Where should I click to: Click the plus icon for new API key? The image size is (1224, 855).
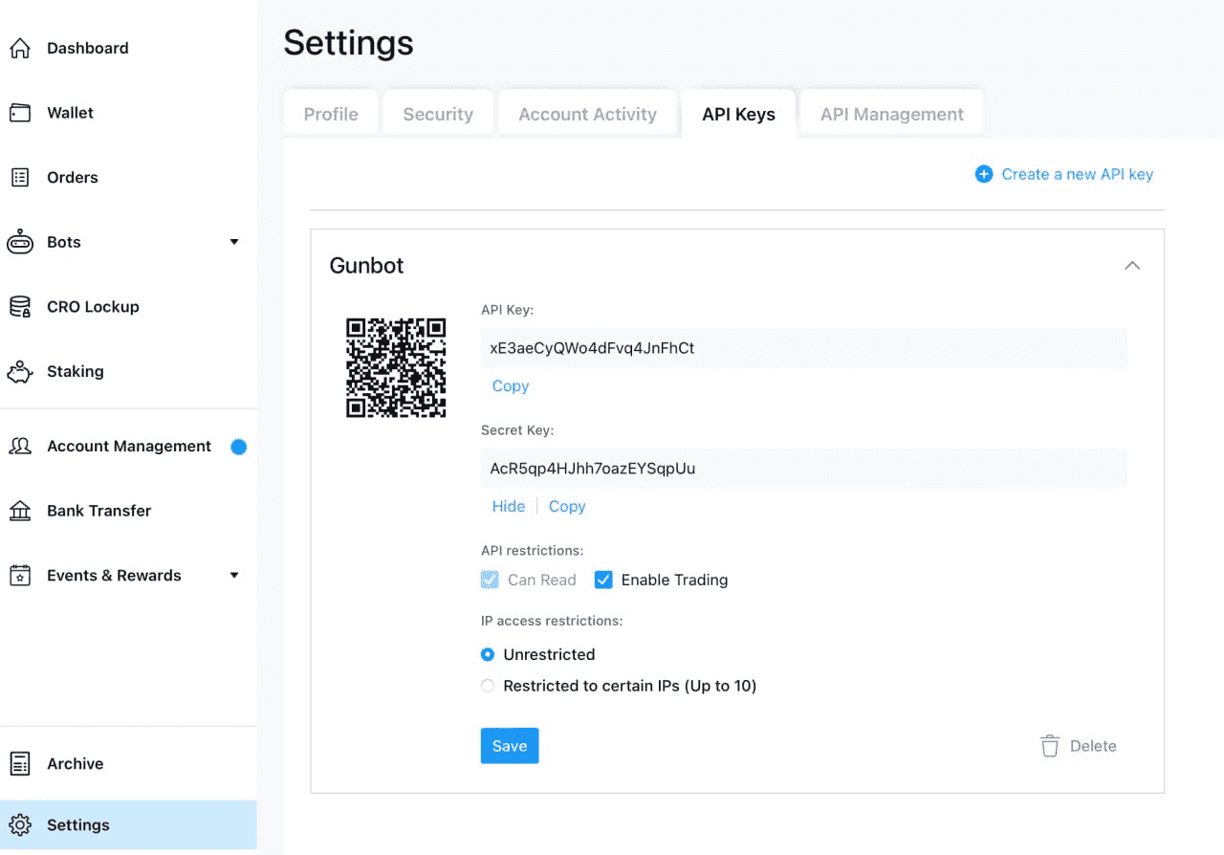pos(983,174)
